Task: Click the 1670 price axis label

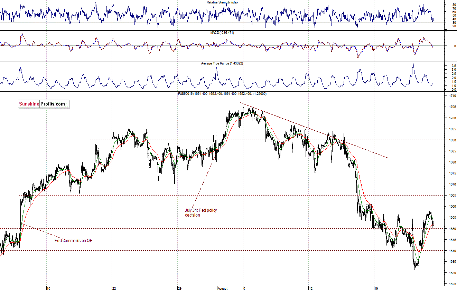Action: [452, 184]
